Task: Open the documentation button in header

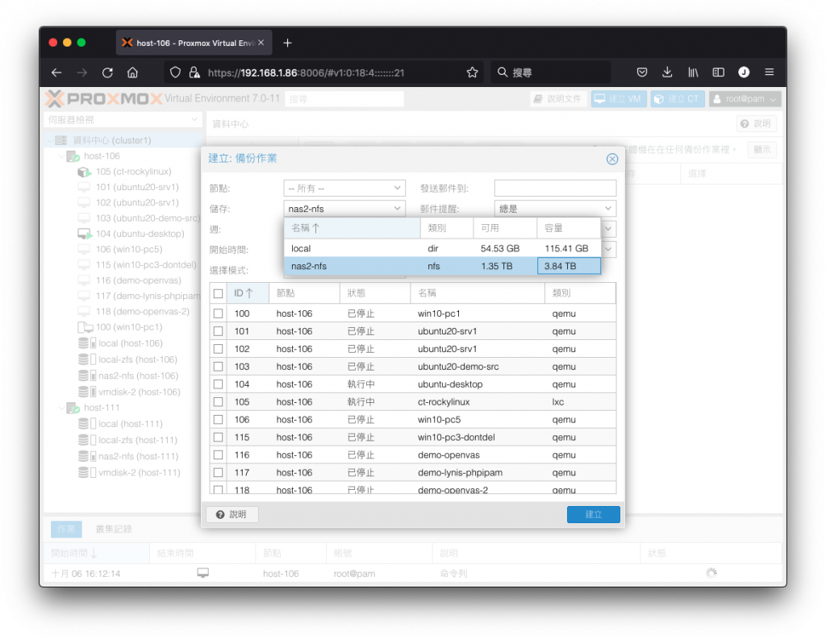Action: point(558,99)
